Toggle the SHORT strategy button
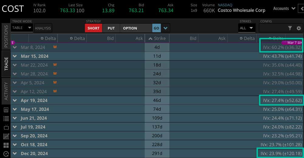 (x=93, y=28)
